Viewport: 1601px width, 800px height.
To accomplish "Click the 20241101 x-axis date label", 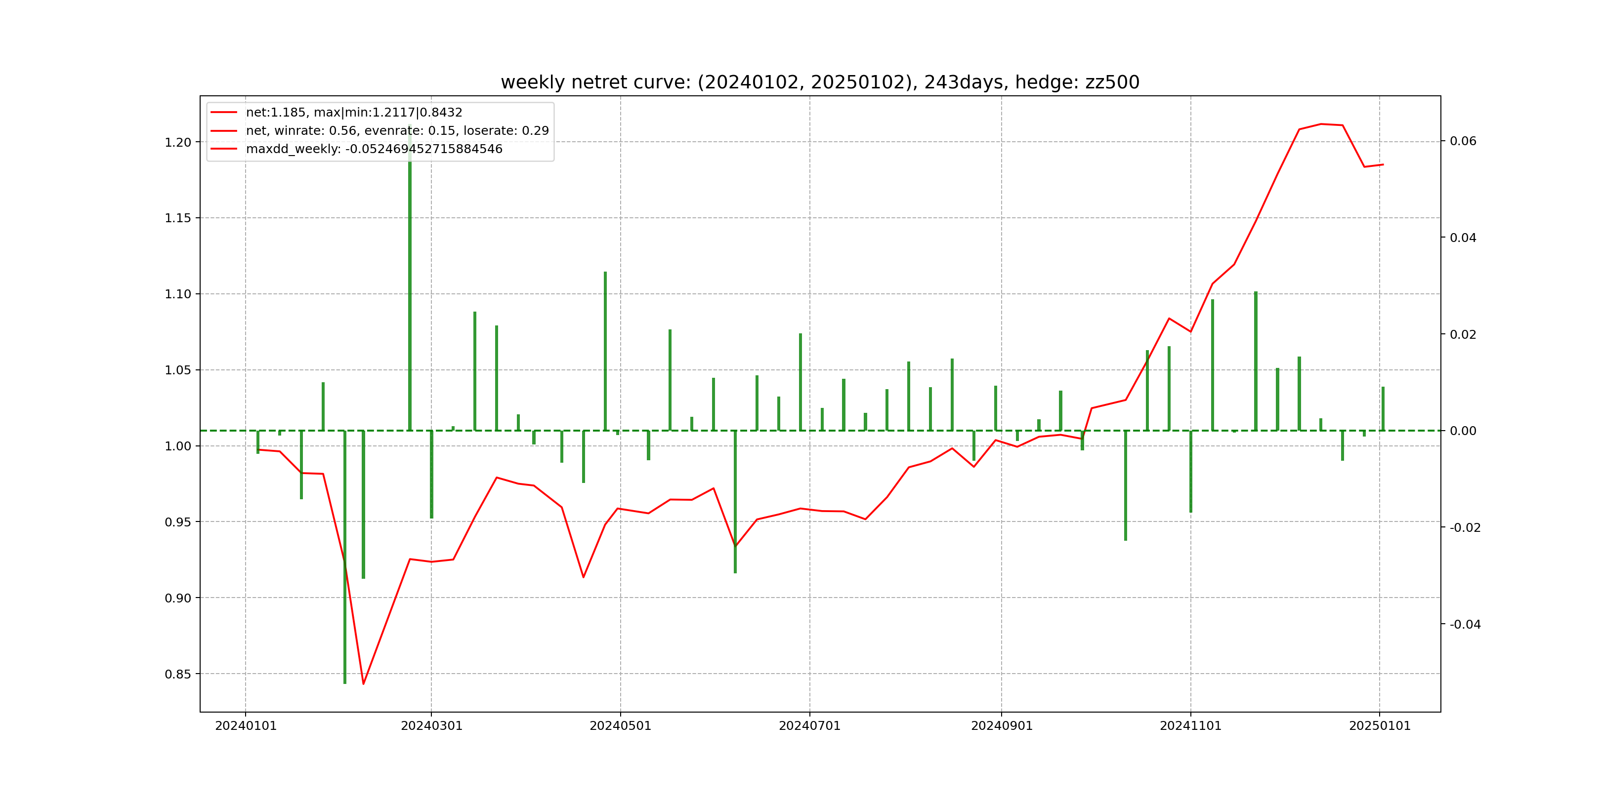I will pyautogui.click(x=1190, y=726).
